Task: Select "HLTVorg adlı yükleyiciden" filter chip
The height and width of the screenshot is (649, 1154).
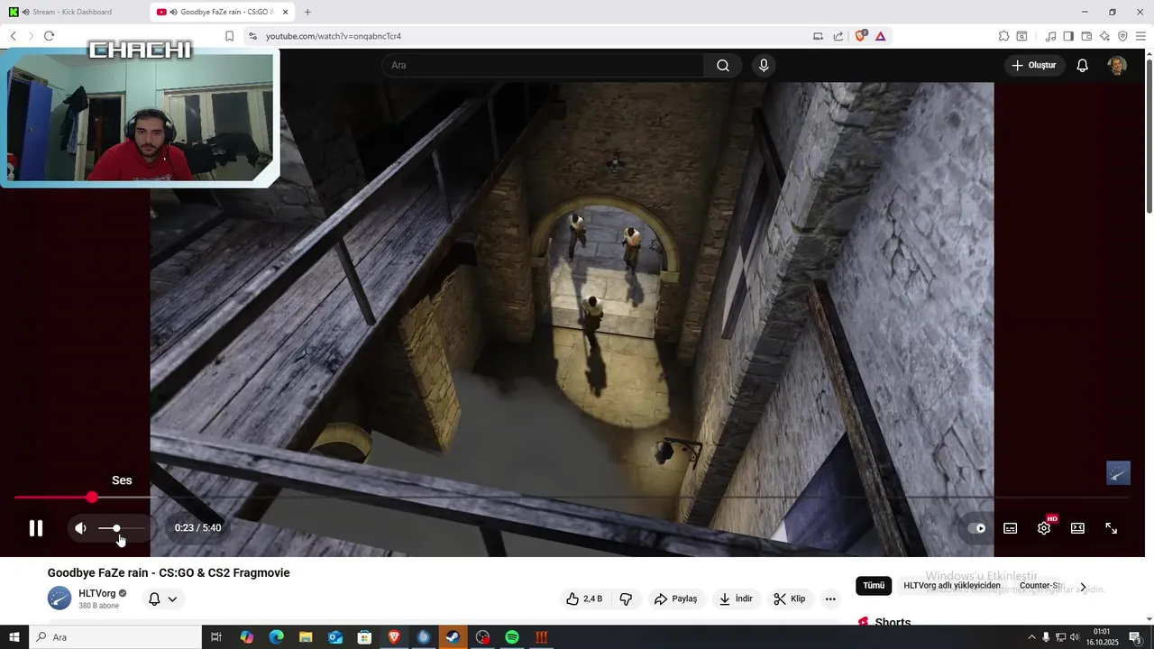Action: [951, 586]
